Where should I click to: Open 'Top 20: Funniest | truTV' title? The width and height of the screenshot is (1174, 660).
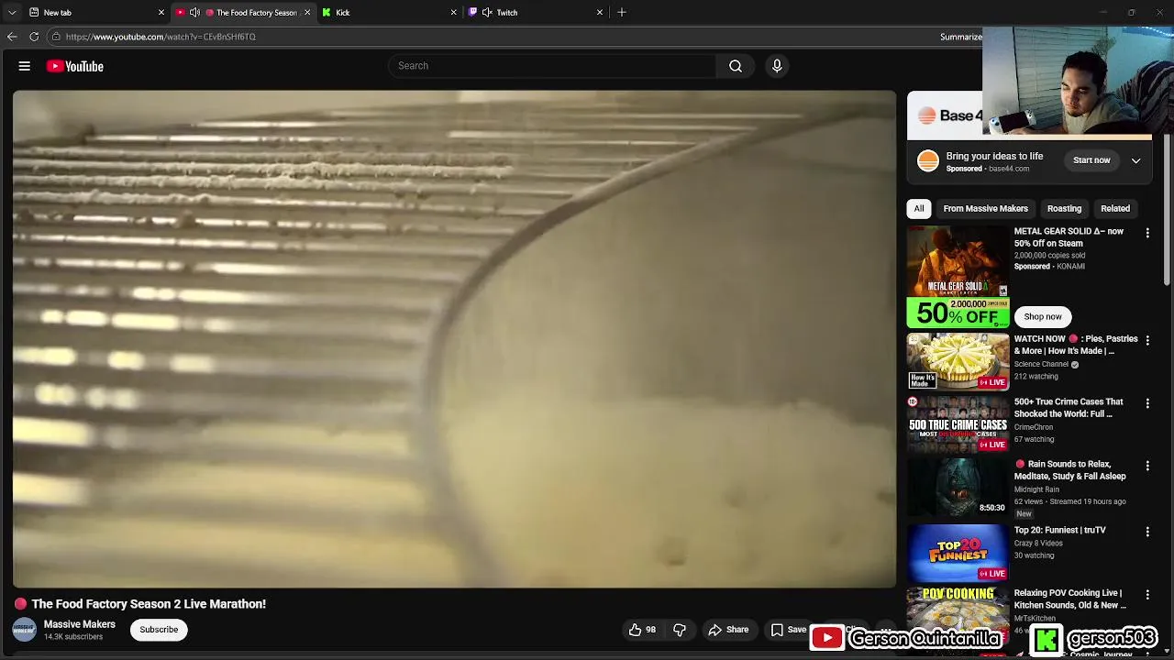tap(1060, 530)
